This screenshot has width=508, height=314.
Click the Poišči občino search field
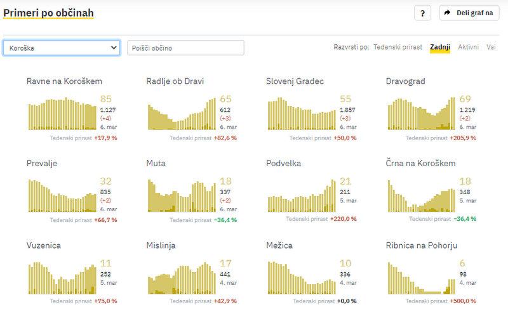tap(185, 48)
